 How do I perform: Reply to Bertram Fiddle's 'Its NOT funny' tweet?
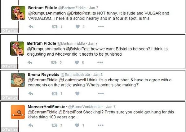coord(31,27)
